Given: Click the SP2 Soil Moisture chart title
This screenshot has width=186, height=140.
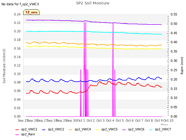Looking at the screenshot, I should click(x=93, y=3).
